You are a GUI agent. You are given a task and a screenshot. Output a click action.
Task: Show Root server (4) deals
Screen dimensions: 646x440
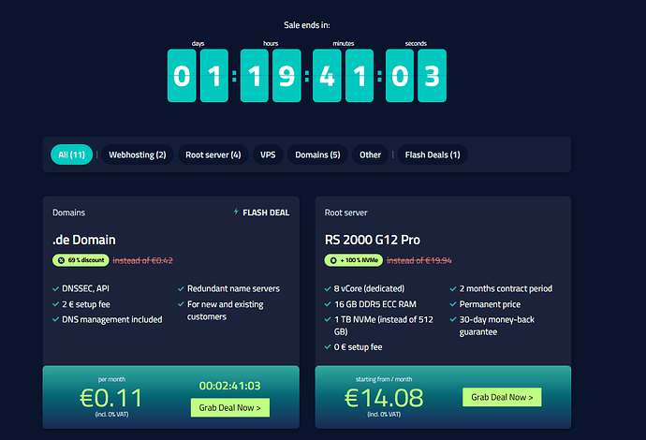point(213,154)
